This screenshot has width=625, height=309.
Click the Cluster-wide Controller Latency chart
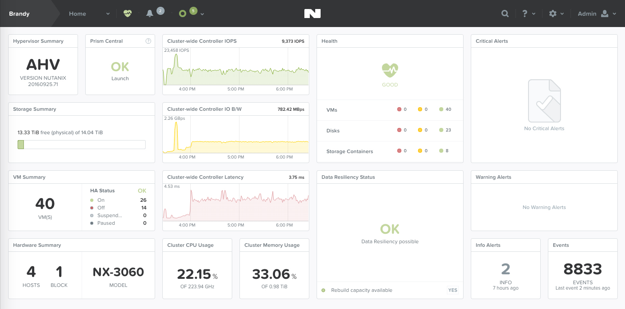[x=236, y=202]
